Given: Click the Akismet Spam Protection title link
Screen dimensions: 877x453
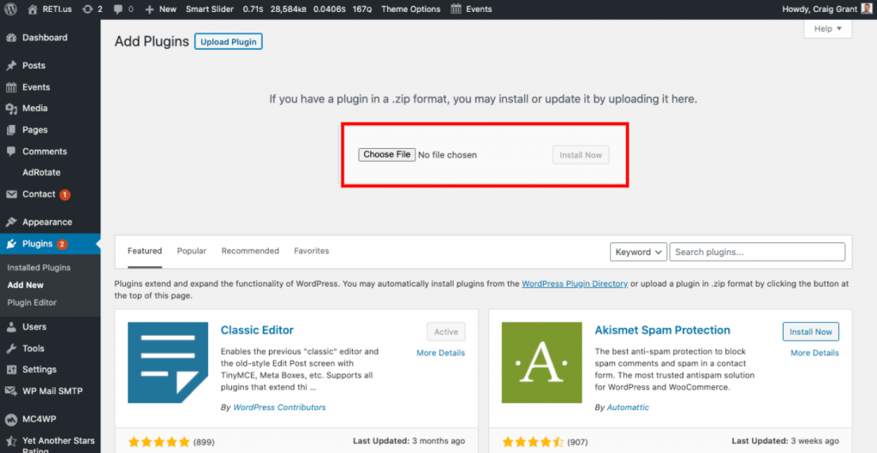Looking at the screenshot, I should [662, 330].
